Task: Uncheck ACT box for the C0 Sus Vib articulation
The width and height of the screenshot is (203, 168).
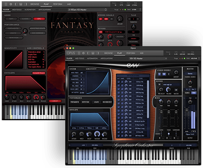Action: [x=119, y=82]
